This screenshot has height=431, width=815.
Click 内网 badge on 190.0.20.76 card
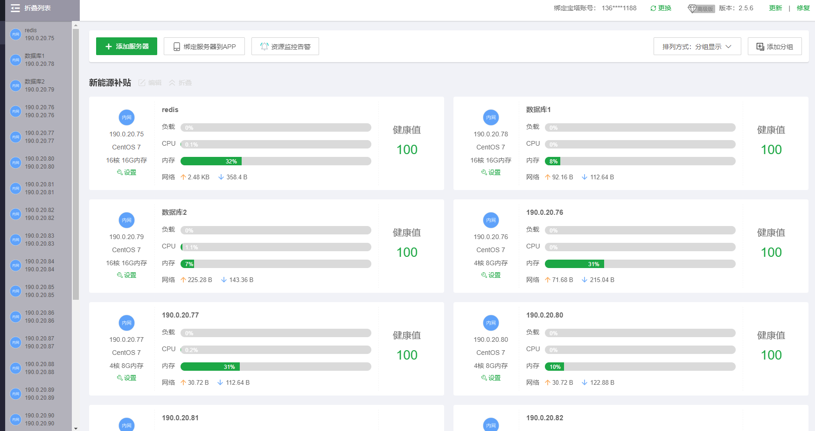(491, 220)
